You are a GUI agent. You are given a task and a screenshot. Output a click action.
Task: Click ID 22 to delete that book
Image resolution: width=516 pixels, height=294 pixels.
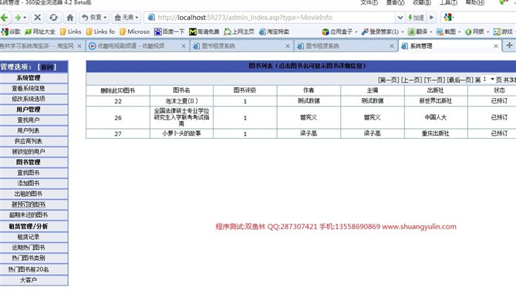click(118, 101)
